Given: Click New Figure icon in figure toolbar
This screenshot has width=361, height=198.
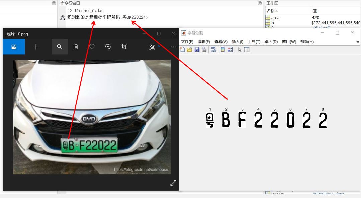Looking at the screenshot, I should pyautogui.click(x=183, y=50).
